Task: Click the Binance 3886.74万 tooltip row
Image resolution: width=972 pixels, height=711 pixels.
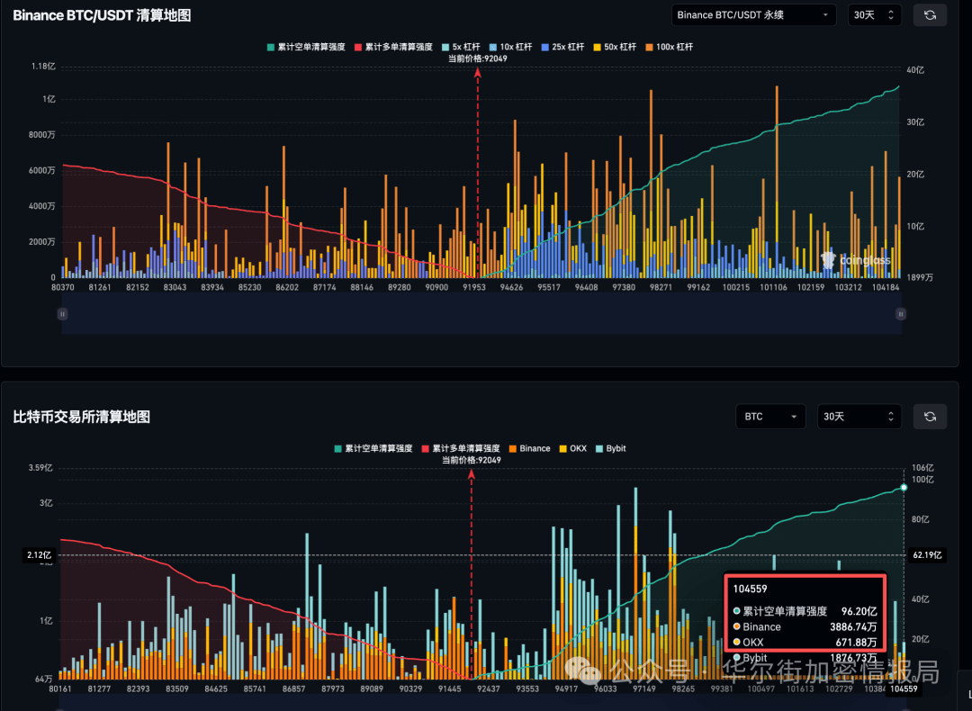Action: pyautogui.click(x=805, y=627)
